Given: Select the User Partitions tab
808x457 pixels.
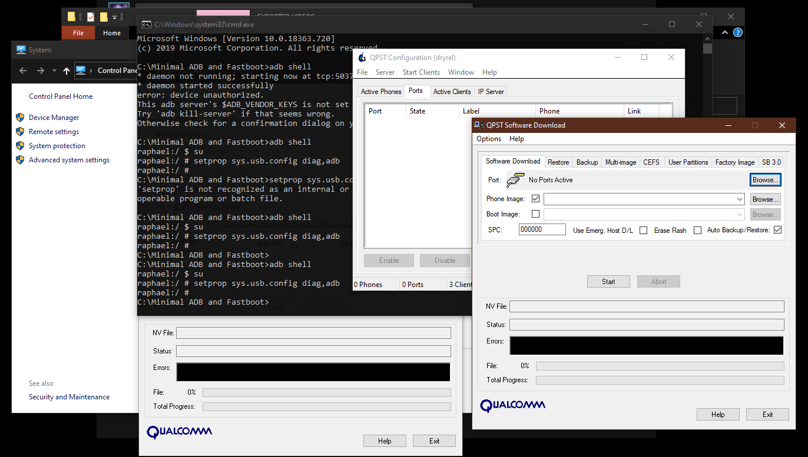Looking at the screenshot, I should [x=688, y=162].
